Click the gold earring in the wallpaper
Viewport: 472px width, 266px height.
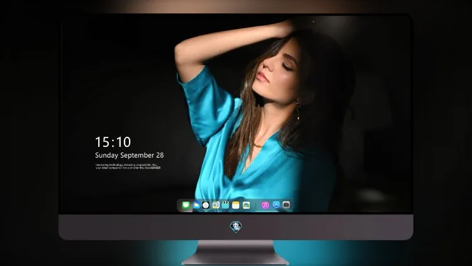tap(298, 111)
